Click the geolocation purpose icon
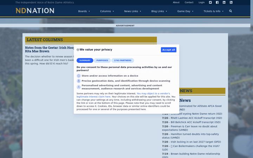 click(79, 81)
